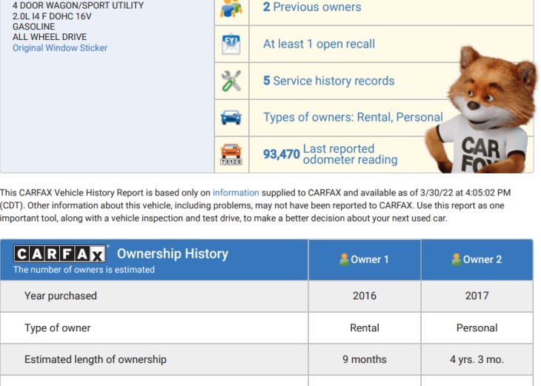
Task: Open the Original Window Sticker link
Action: [60, 48]
